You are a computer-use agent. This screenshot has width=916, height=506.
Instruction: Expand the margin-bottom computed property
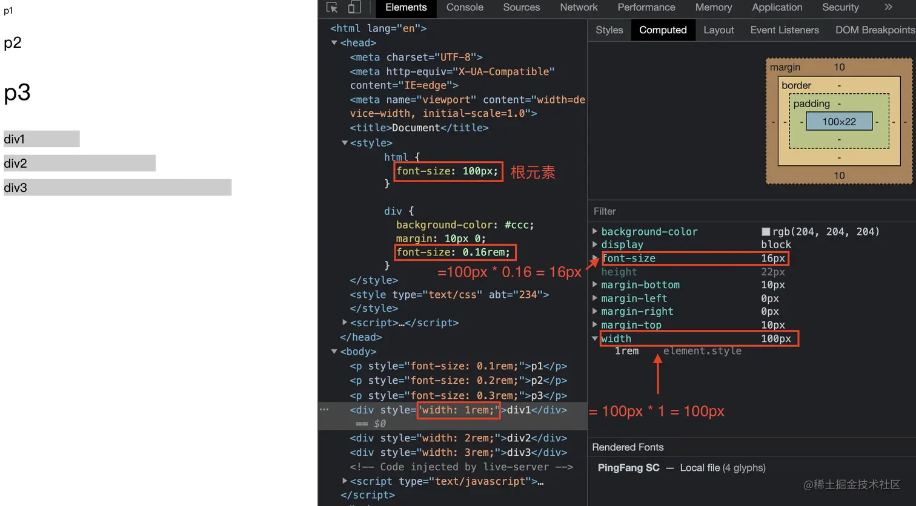coord(595,284)
